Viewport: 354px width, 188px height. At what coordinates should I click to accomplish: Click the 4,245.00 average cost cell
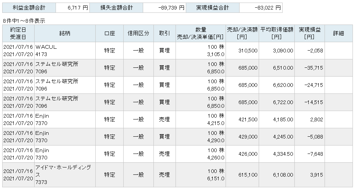click(283, 137)
